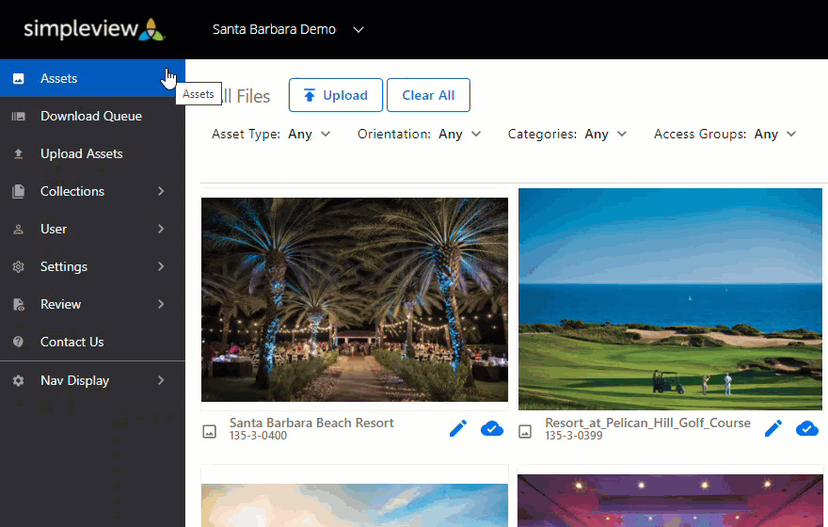Open Download Queue from the sidebar
This screenshot has width=828, height=527.
92,116
